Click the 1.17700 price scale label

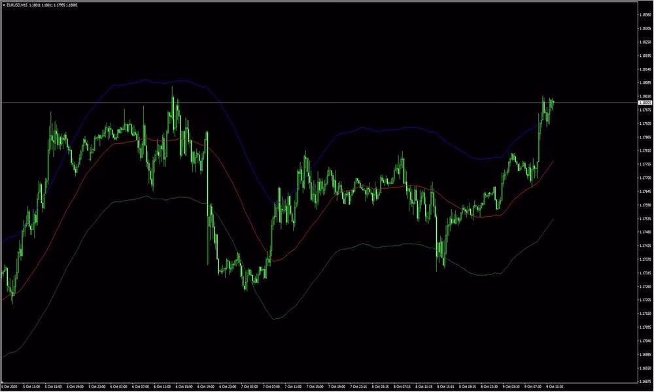645,178
